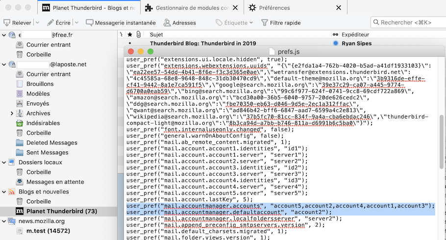This screenshot has height=240, width=446.
Task: Sort messages by Sujet column
Action: point(156,34)
